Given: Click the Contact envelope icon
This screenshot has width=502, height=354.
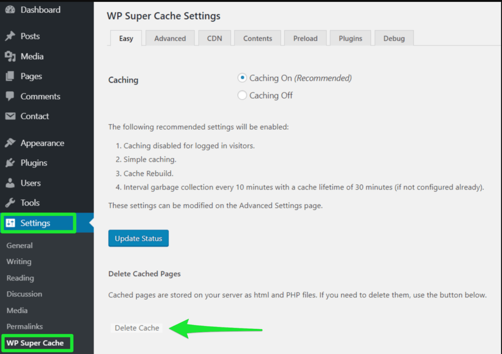Looking at the screenshot, I should click(x=10, y=116).
